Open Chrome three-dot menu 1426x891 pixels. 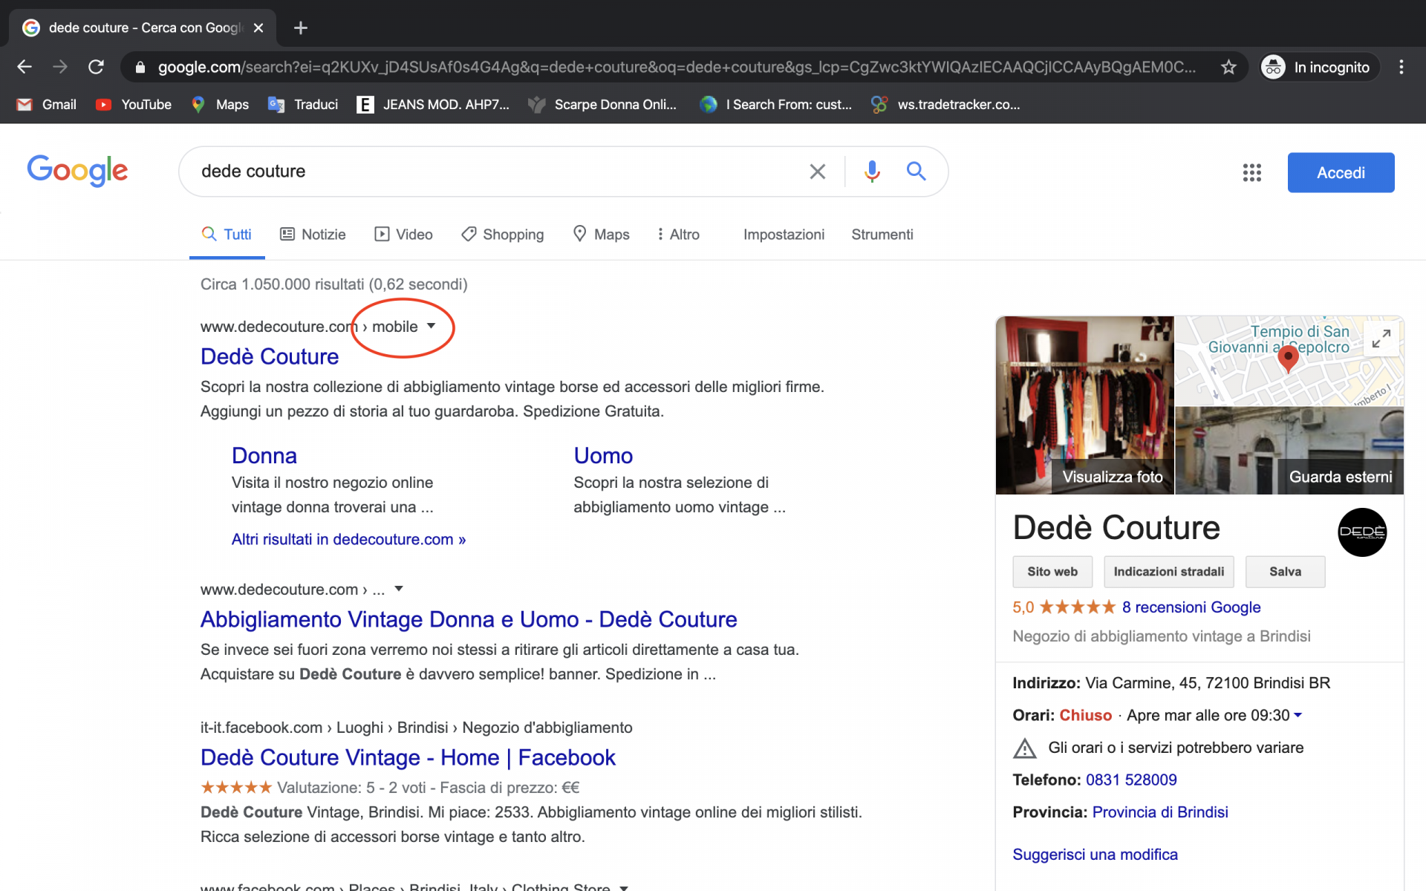coord(1401,68)
